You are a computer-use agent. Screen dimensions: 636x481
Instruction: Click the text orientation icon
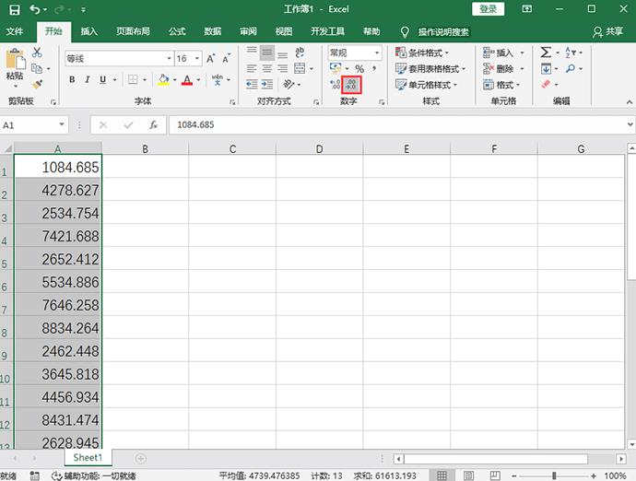[289, 84]
